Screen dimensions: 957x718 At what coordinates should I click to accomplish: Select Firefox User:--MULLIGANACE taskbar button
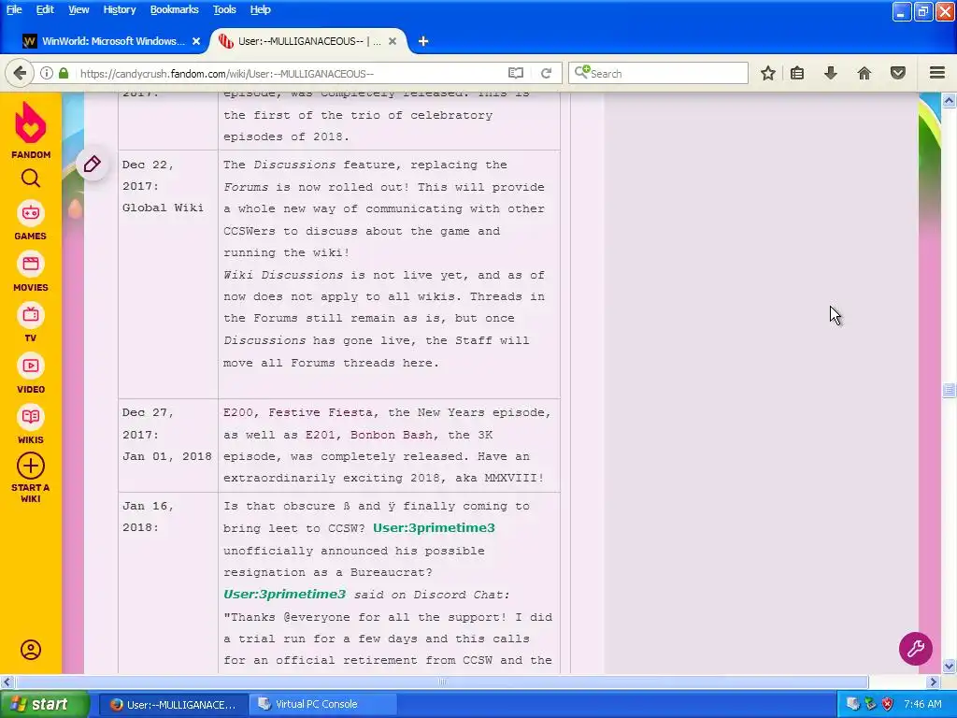173,704
